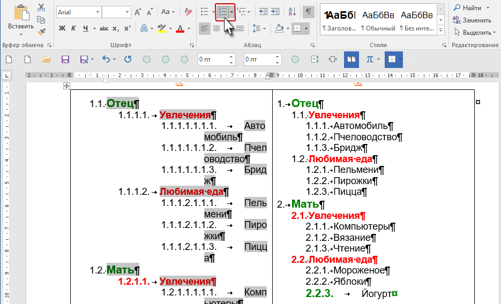This screenshot has width=501, height=304.
Task: Click the Cut scissors icon
Action: [41, 7]
